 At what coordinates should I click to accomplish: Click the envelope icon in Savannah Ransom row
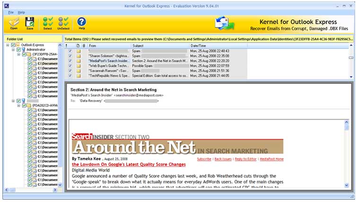click(x=78, y=71)
